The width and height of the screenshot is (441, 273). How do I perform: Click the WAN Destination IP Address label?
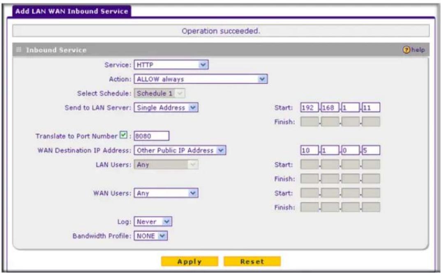(84, 150)
